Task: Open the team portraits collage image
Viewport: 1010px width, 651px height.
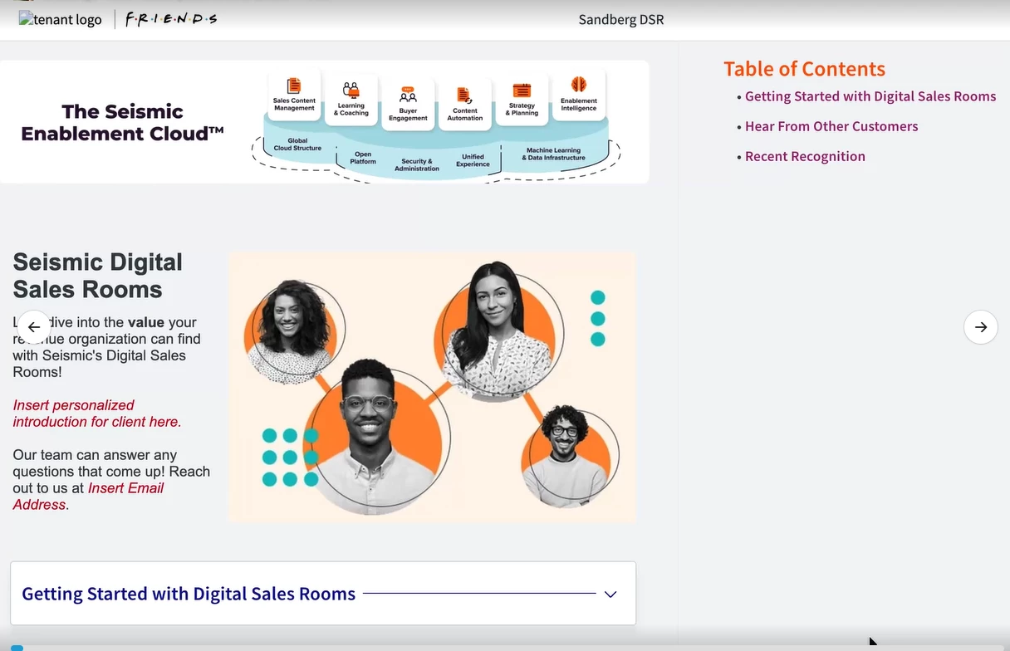Action: tap(432, 388)
